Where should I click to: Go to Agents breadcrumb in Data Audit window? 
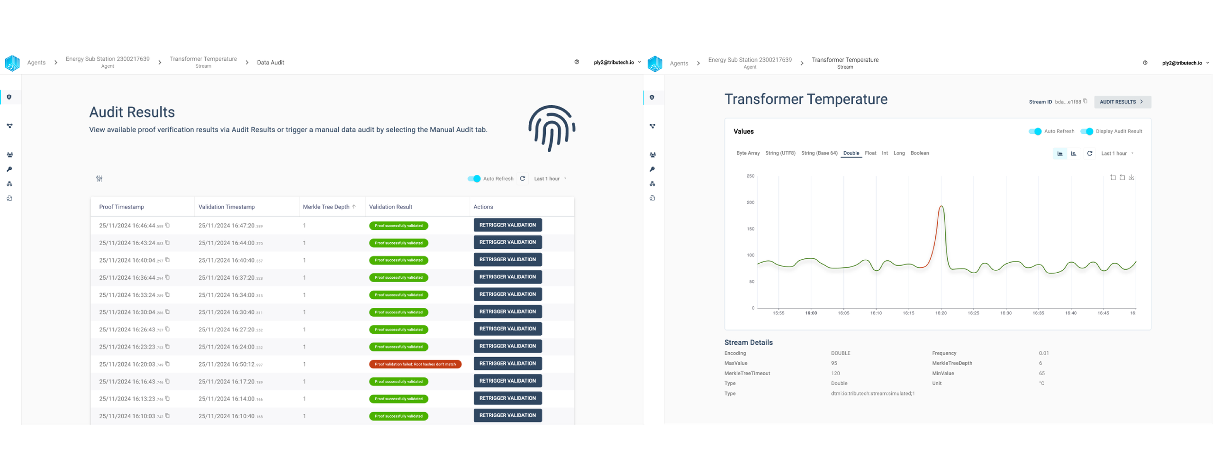[x=36, y=63]
